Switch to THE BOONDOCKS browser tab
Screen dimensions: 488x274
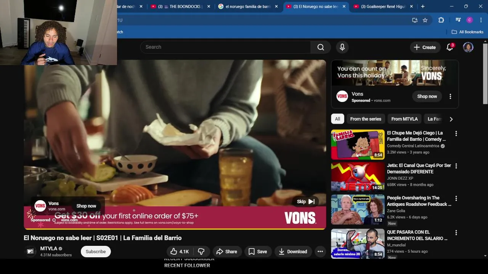tap(180, 6)
